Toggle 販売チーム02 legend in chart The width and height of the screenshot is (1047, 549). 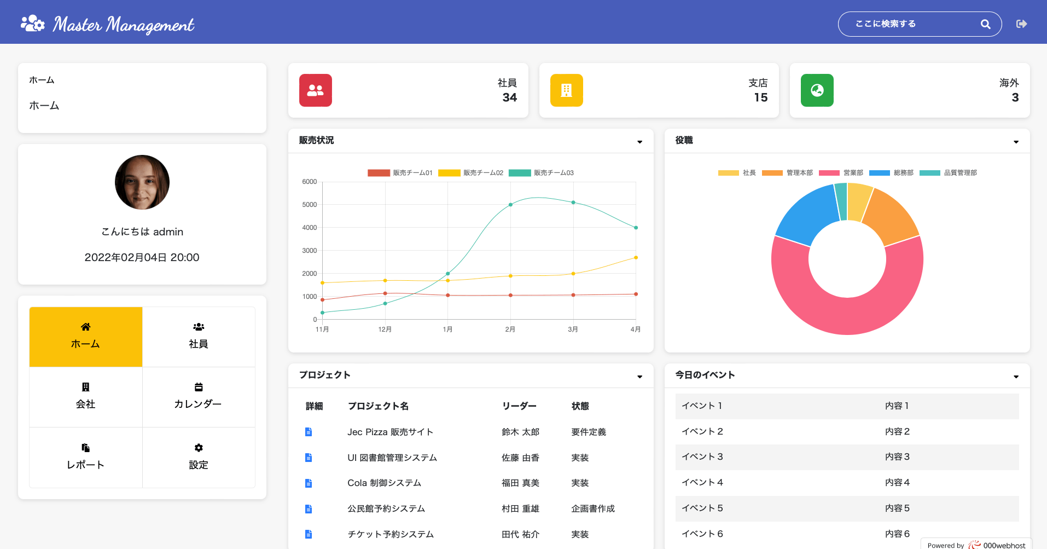tap(470, 173)
